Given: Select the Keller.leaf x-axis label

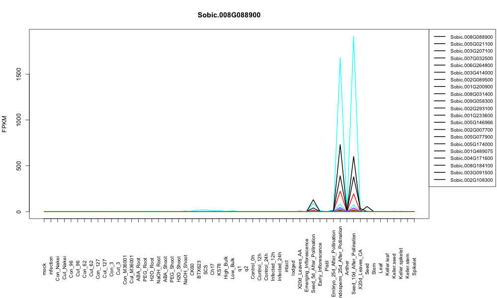Looking at the screenshot, I should click(x=387, y=264).
